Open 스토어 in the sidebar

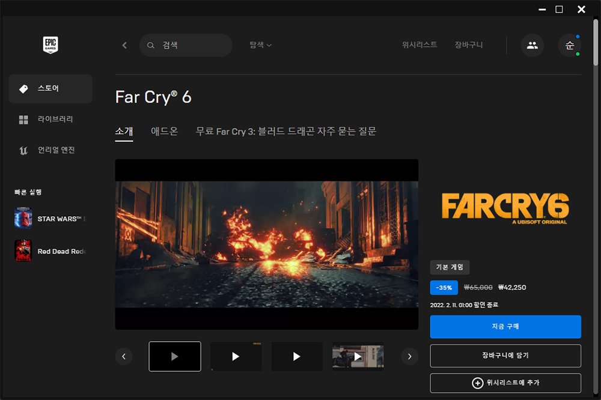[50, 89]
